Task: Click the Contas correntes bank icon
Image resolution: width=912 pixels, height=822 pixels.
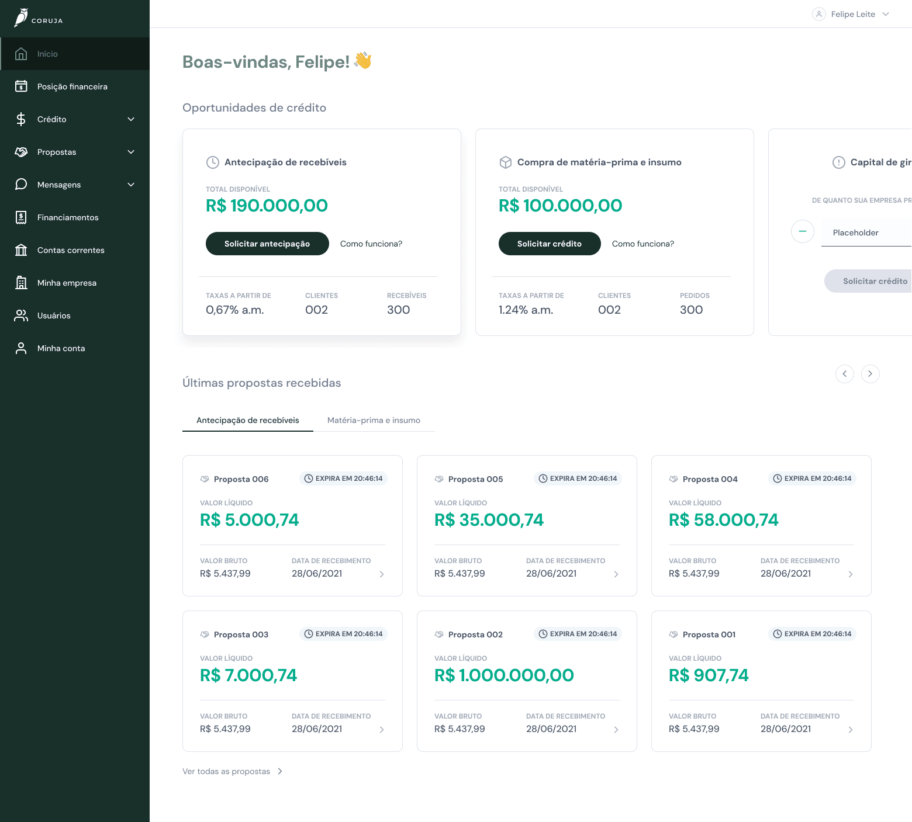Action: click(x=21, y=250)
